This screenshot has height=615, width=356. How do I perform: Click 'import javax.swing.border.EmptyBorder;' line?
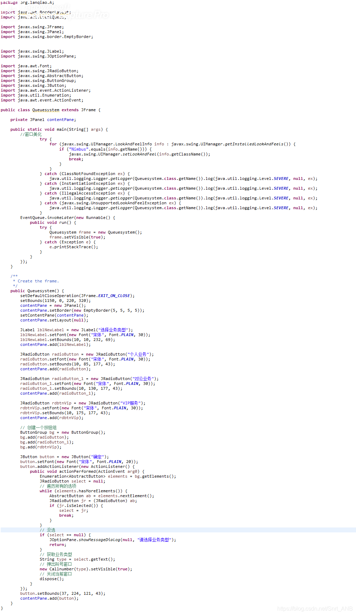[x=47, y=37]
